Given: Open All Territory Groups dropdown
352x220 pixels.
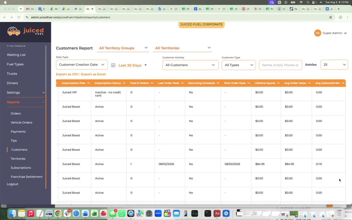Looking at the screenshot, I should 123,48.
